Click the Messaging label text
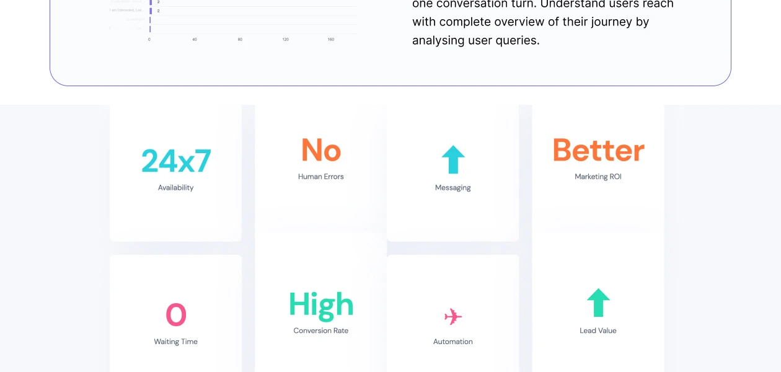This screenshot has width=781, height=372. tap(453, 188)
